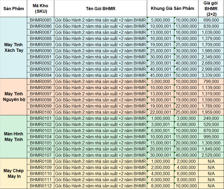
Task: Click the price cell 3,339,000
Action: coord(211,75)
